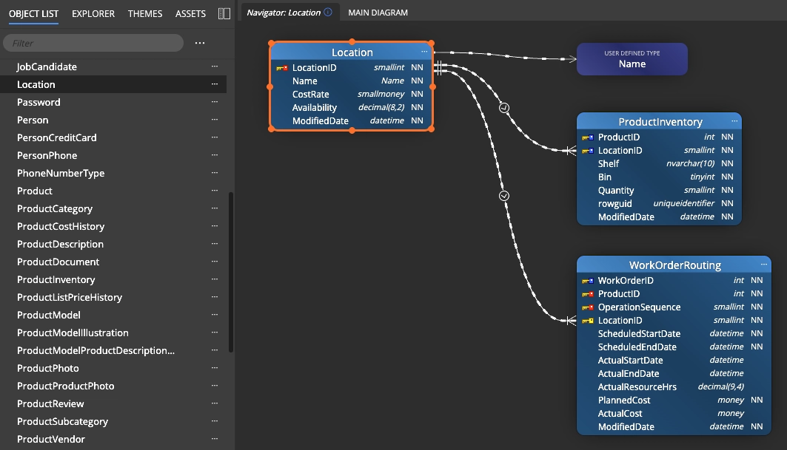787x450 pixels.
Task: Click the ActualResourceHrs column in WorkOrderRouting
Action: (674, 387)
